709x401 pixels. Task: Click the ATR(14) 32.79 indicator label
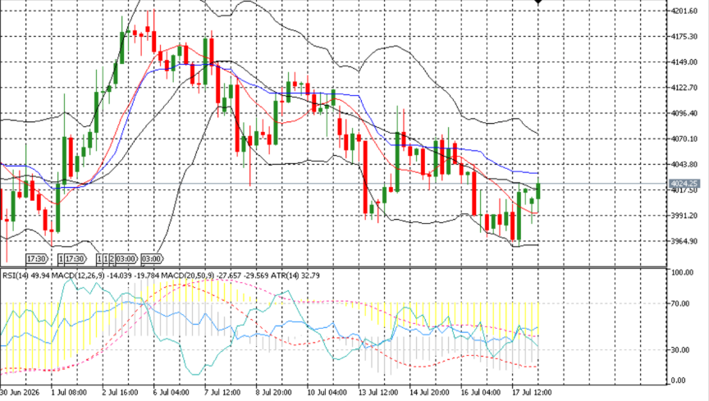[295, 276]
